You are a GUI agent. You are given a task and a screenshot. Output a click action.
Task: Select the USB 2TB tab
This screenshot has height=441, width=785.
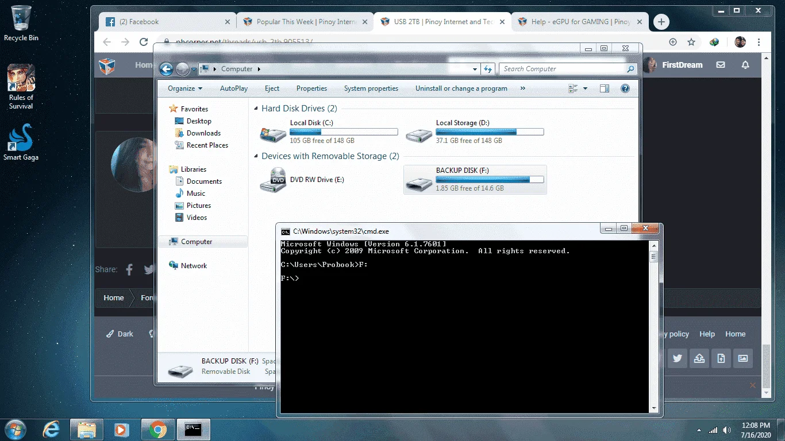coord(442,22)
